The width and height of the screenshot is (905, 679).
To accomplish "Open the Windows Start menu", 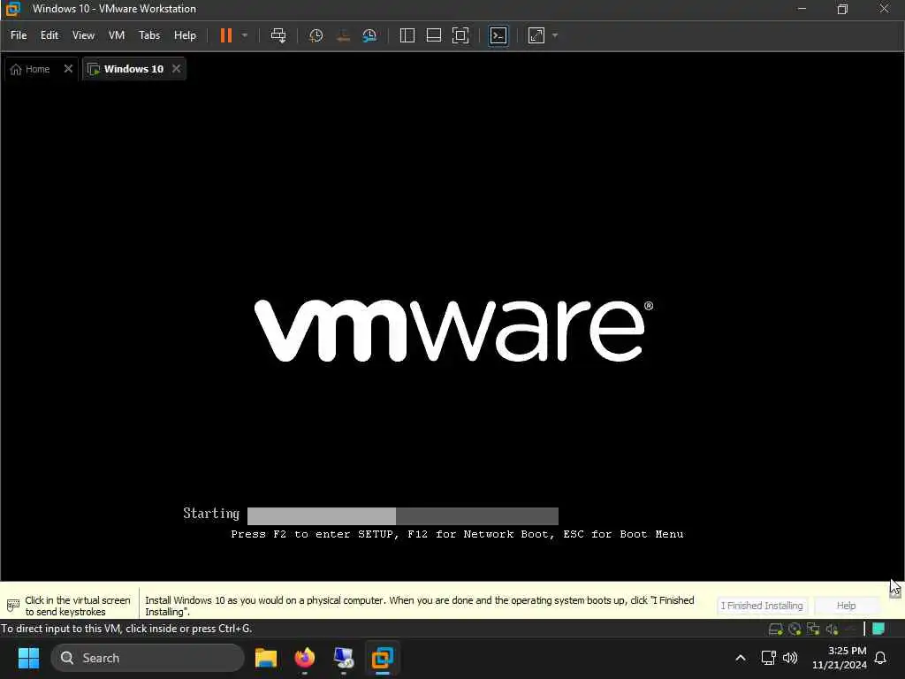I will (x=28, y=658).
